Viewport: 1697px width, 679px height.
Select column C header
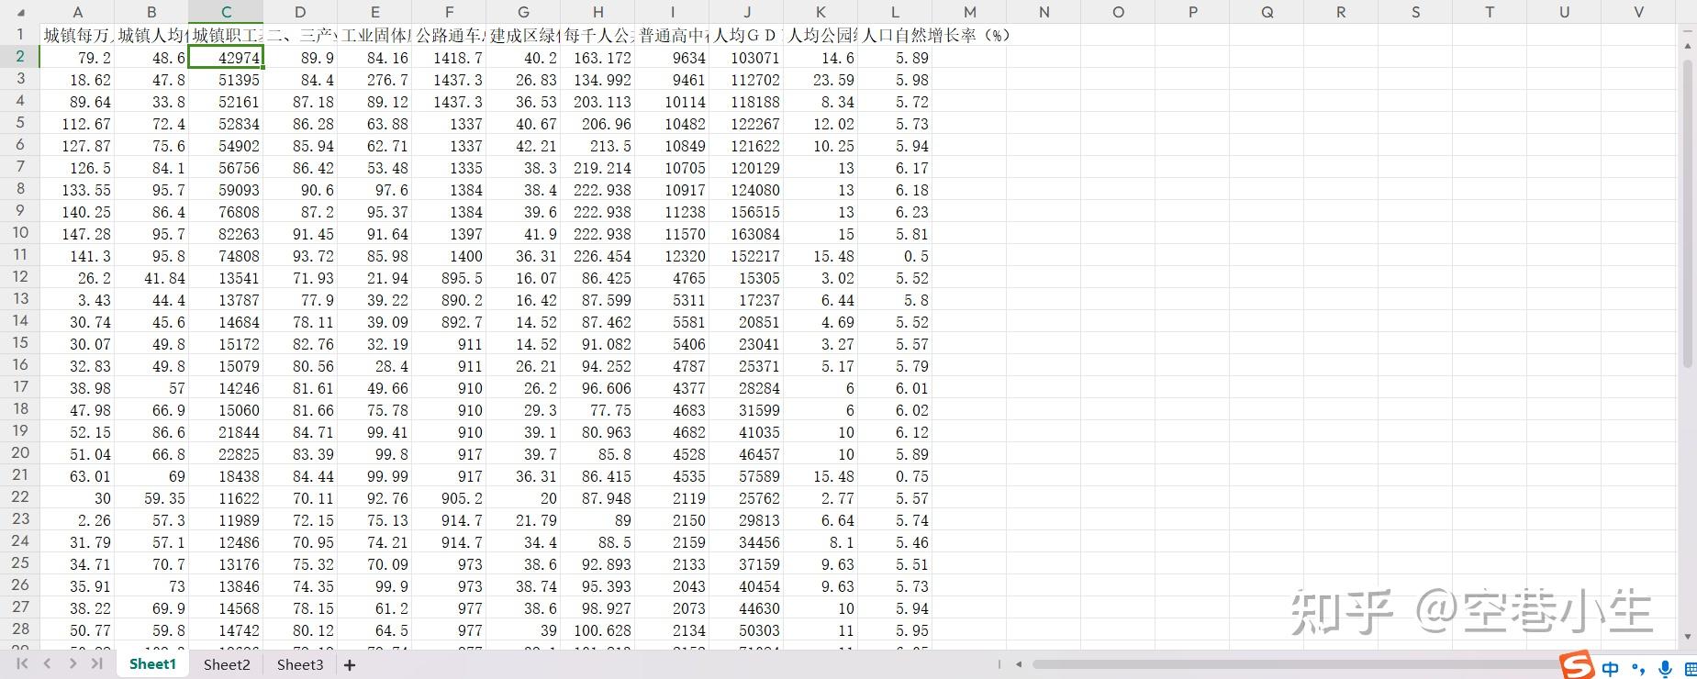[227, 12]
